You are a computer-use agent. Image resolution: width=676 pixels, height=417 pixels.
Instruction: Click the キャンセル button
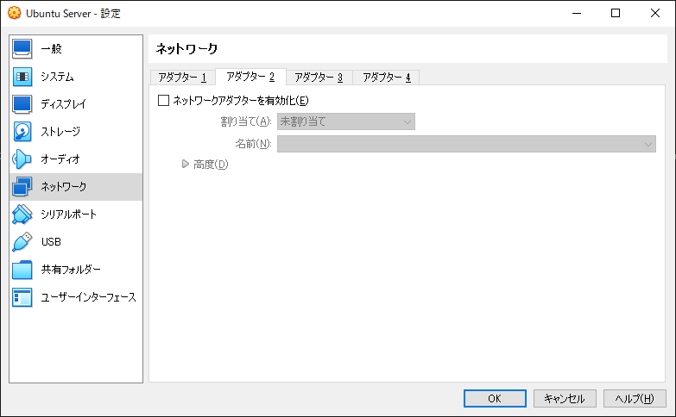[565, 399]
